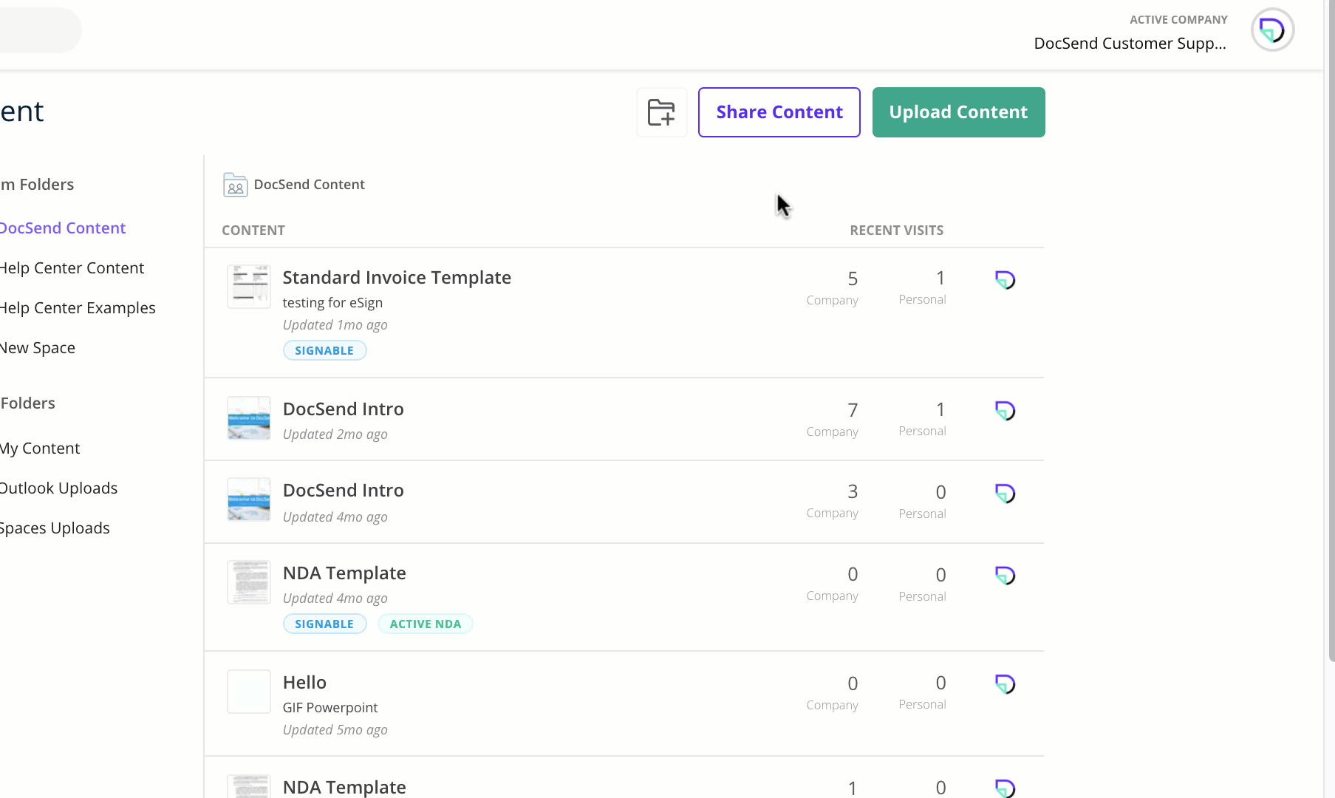
Task: Open thumbnail of DocSend Intro updated 2mo ago
Action: coord(249,418)
